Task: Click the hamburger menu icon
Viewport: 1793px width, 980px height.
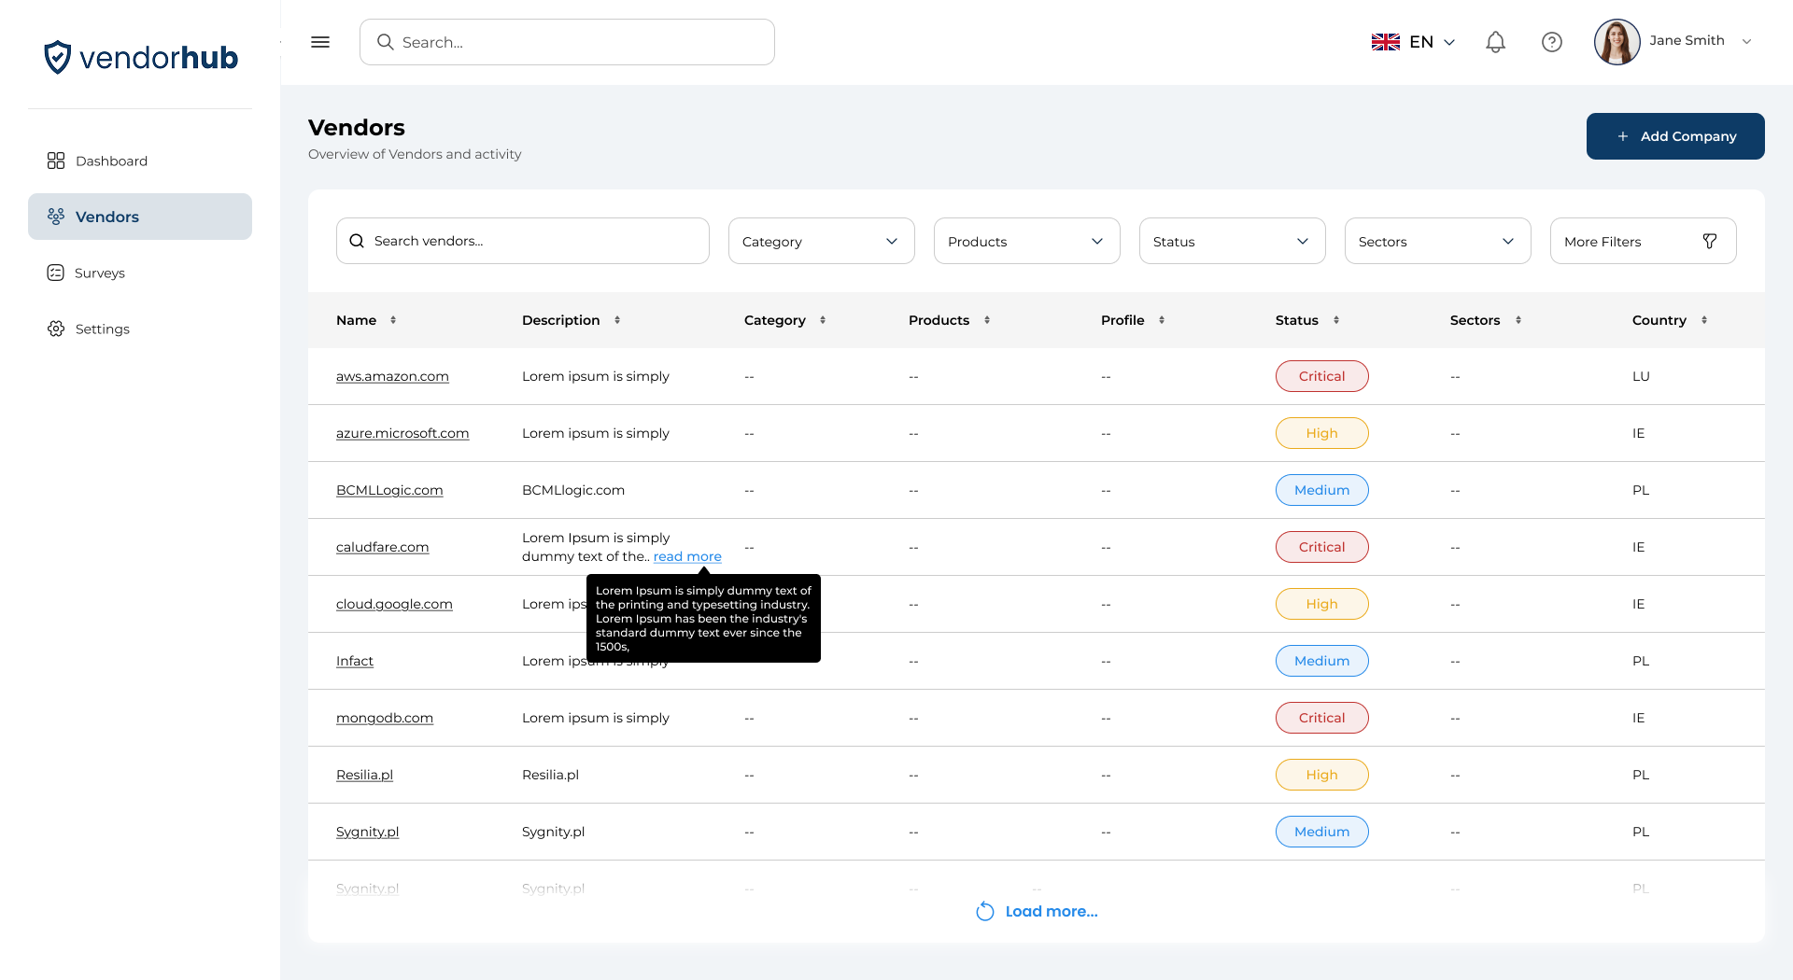Action: [320, 42]
